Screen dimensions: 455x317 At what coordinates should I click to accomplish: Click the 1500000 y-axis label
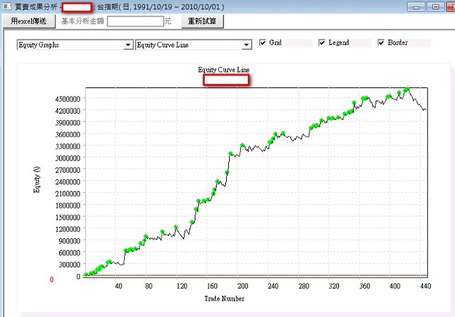click(x=67, y=218)
